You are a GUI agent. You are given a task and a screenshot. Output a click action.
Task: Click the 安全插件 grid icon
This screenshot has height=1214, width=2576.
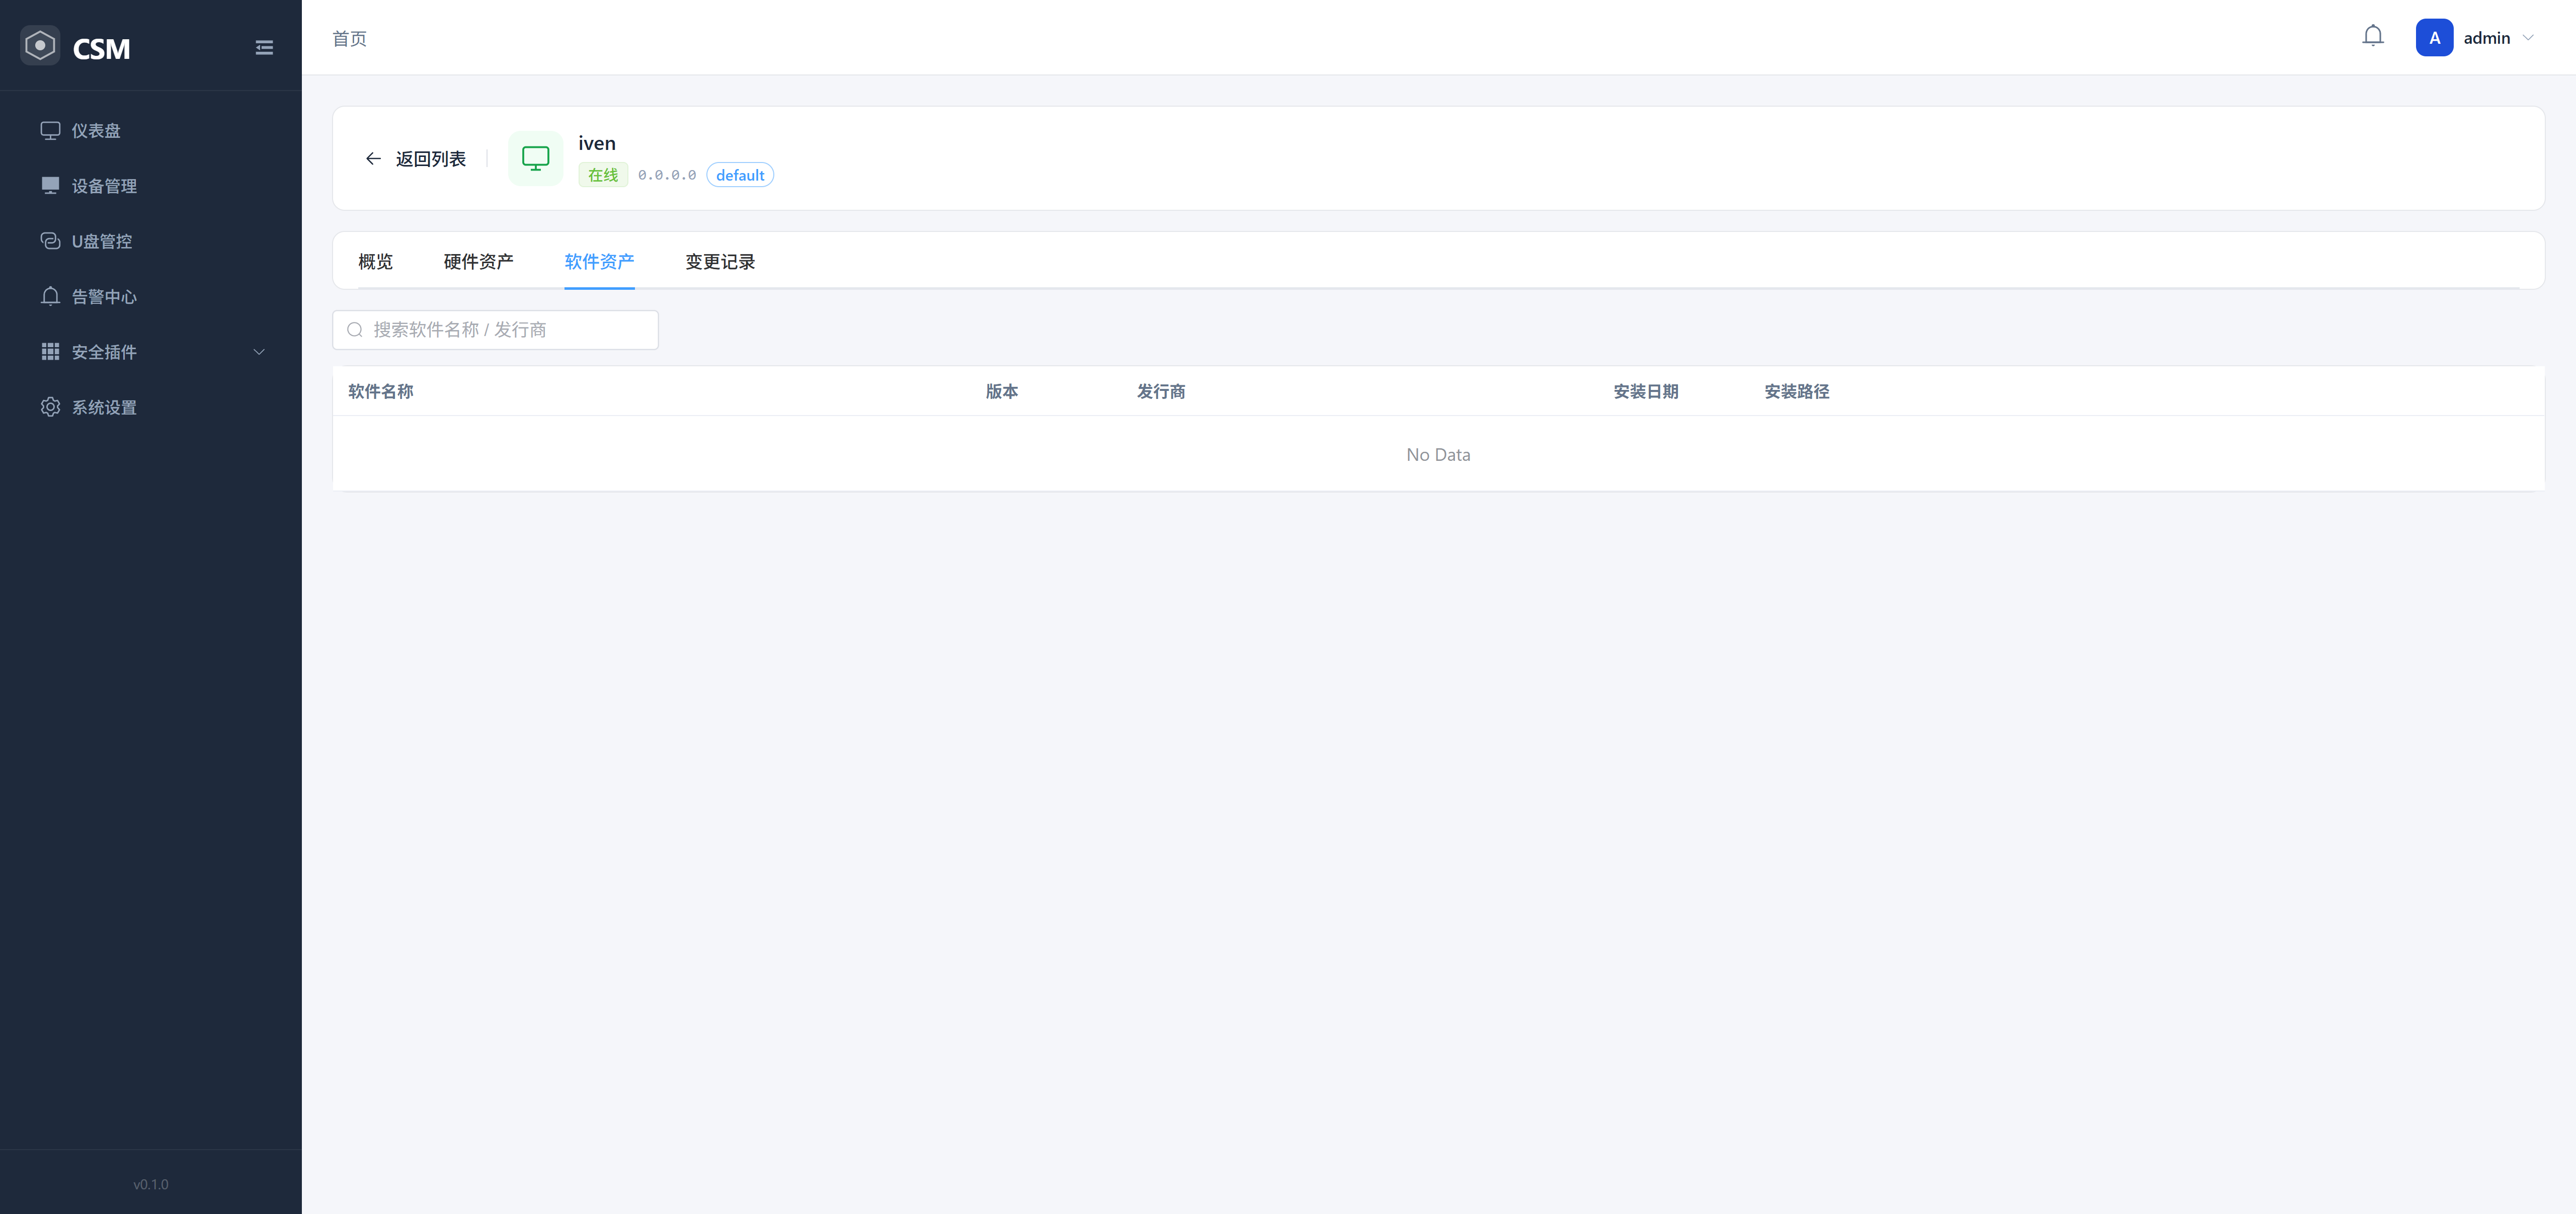(x=50, y=351)
